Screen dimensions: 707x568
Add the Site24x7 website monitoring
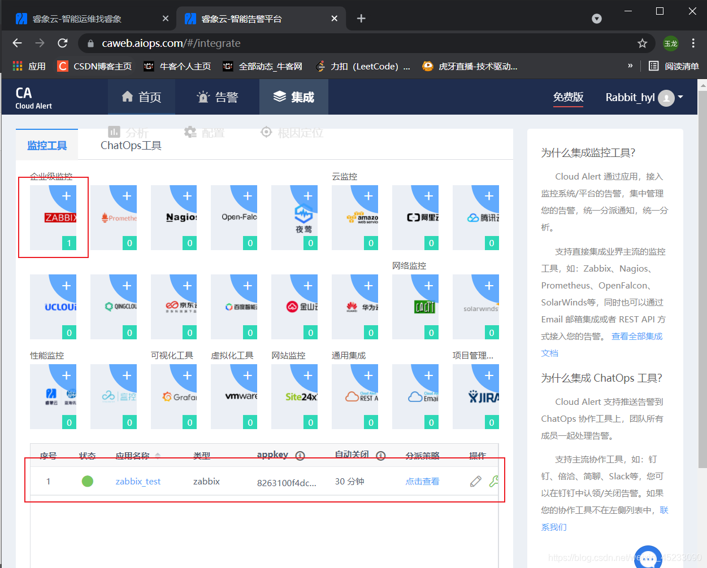tap(294, 396)
